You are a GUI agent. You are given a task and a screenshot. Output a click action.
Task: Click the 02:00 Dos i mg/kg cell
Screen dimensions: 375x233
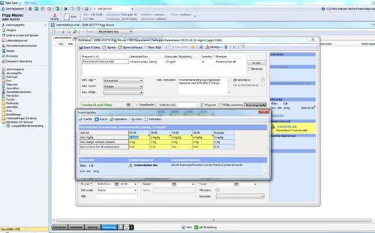(139, 138)
